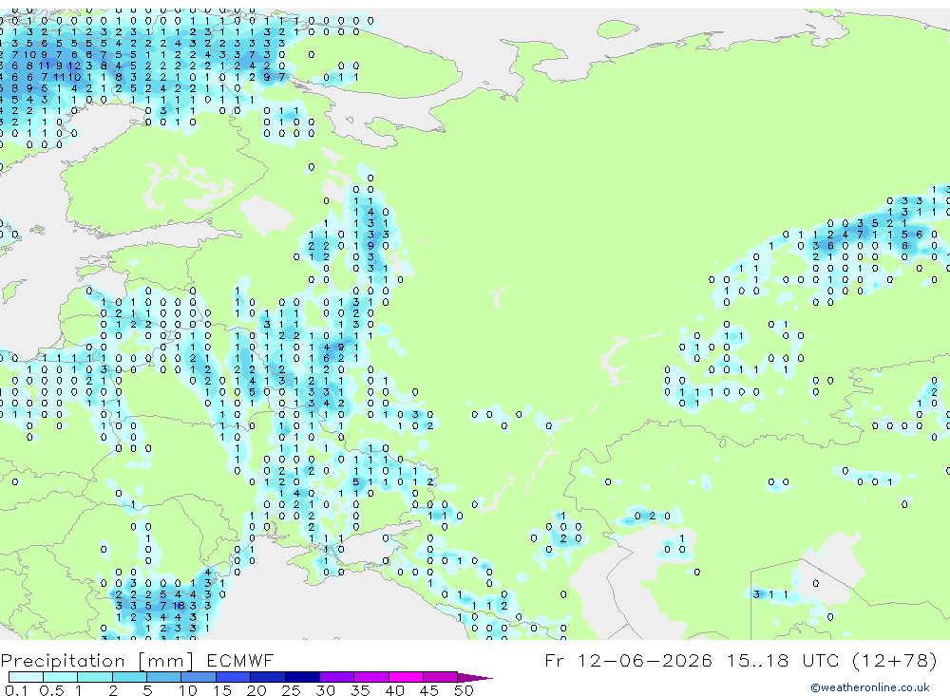Viewport: 950px width, 696px height.
Task: Click the 5–10 mm legend swatch
Action: pyautogui.click(x=164, y=677)
